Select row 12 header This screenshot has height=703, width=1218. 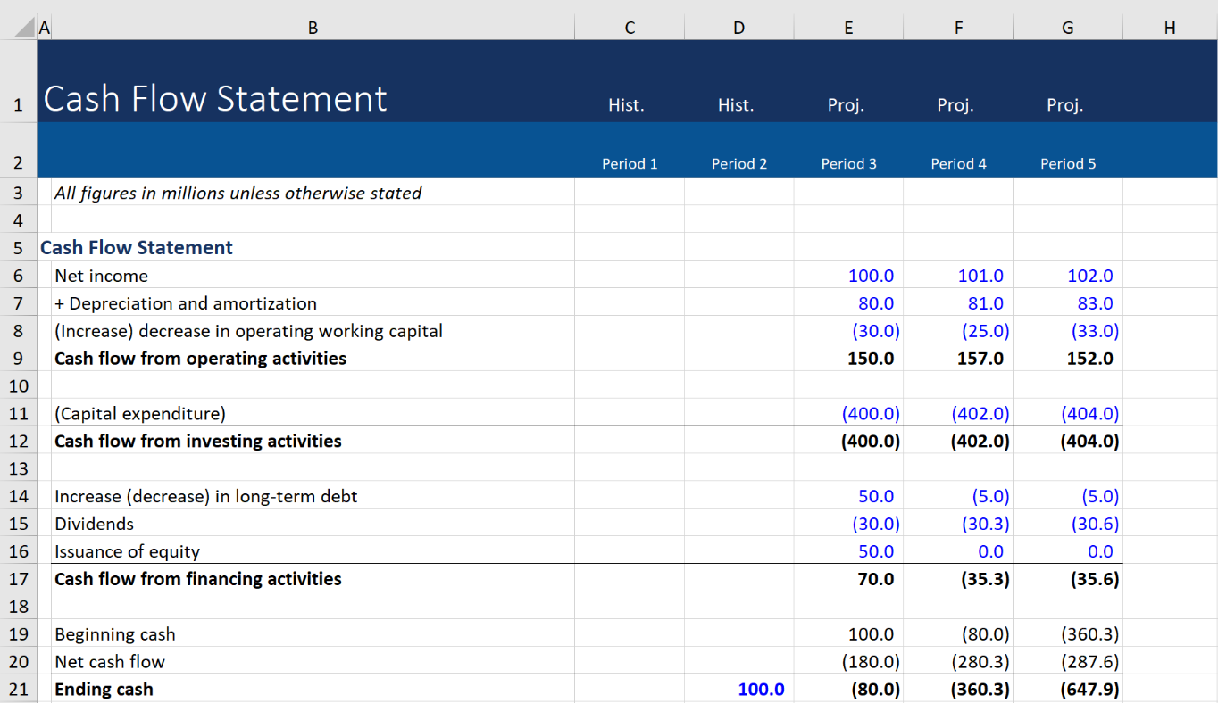18,441
